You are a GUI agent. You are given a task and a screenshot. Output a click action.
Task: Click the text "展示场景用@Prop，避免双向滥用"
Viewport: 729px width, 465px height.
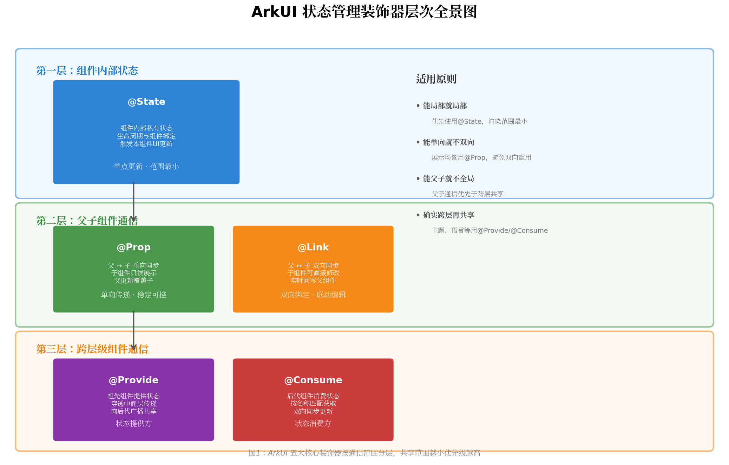(x=481, y=157)
